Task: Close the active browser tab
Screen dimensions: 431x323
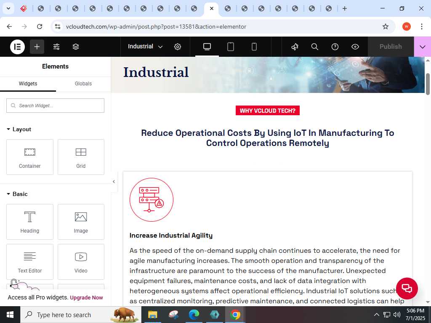Action: 212,8
